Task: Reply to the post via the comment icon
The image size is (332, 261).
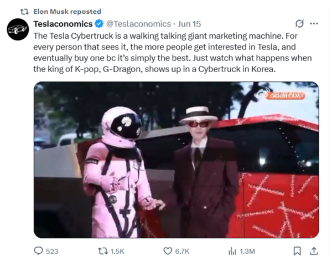Action: (x=39, y=251)
